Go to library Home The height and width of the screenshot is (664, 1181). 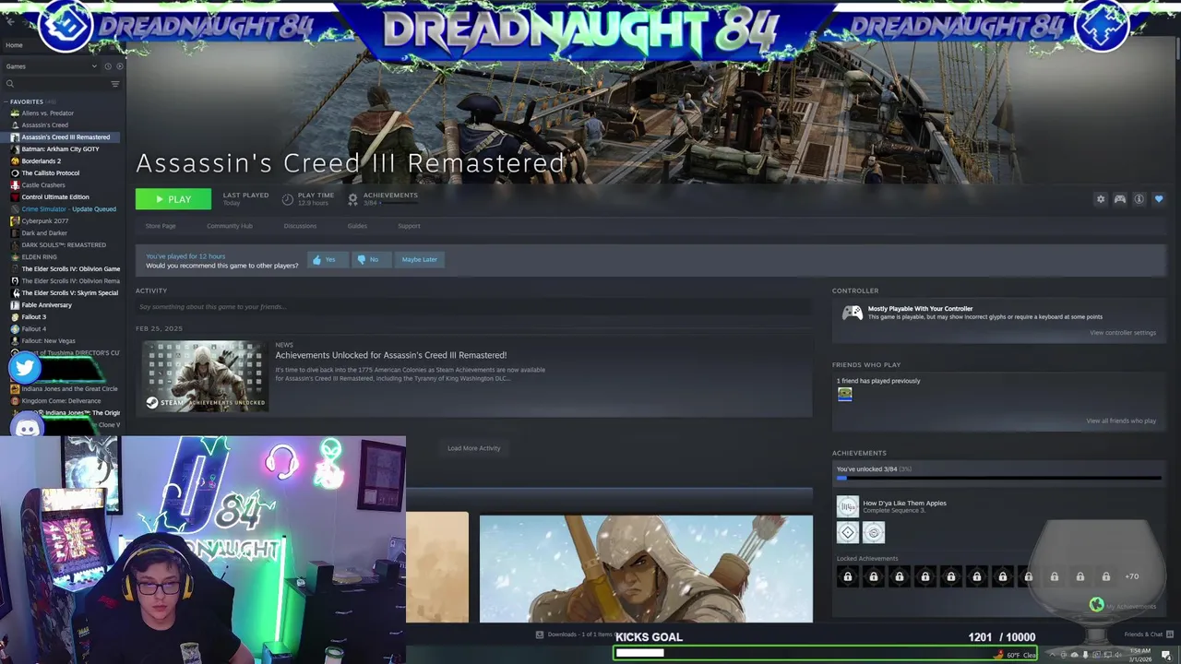point(15,45)
